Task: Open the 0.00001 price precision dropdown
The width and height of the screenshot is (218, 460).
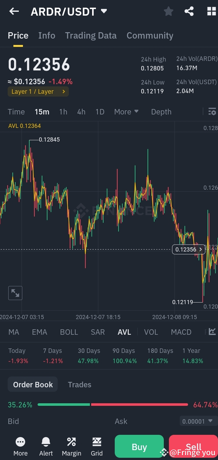Action: [198, 421]
